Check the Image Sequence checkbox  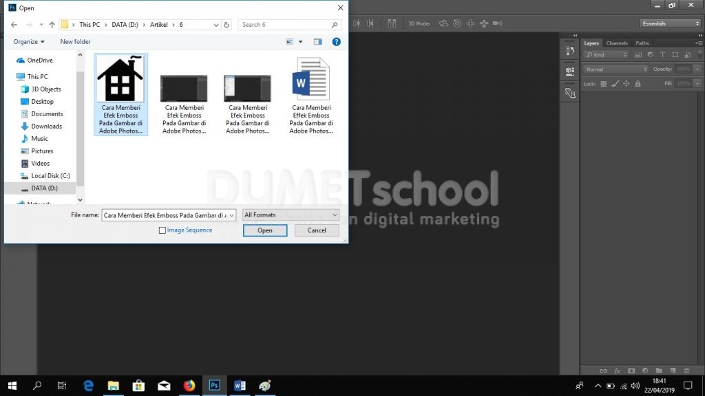[162, 230]
